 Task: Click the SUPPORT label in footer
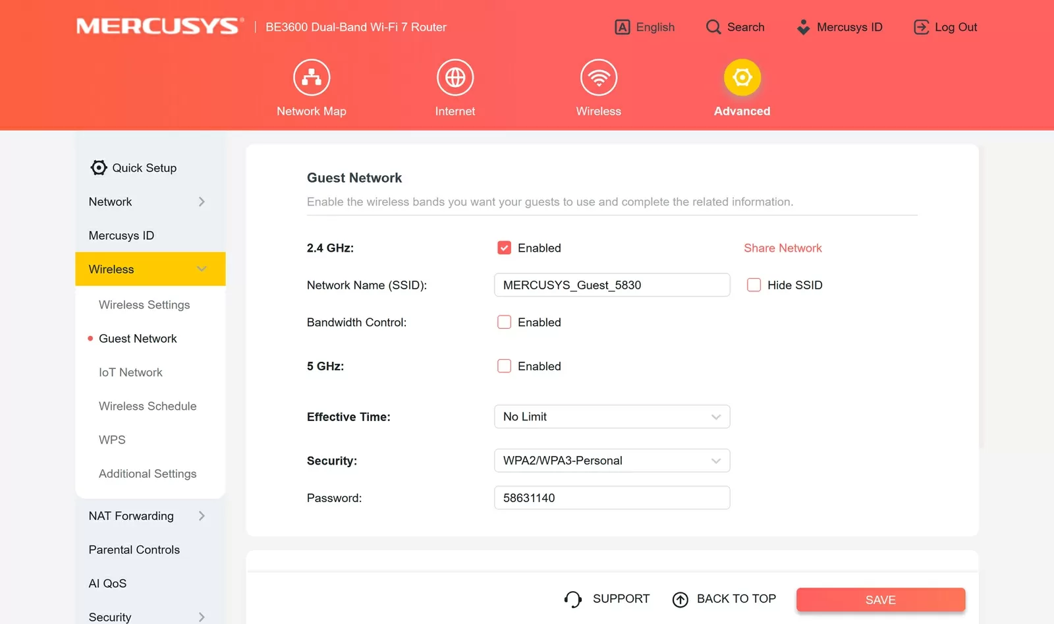621,598
